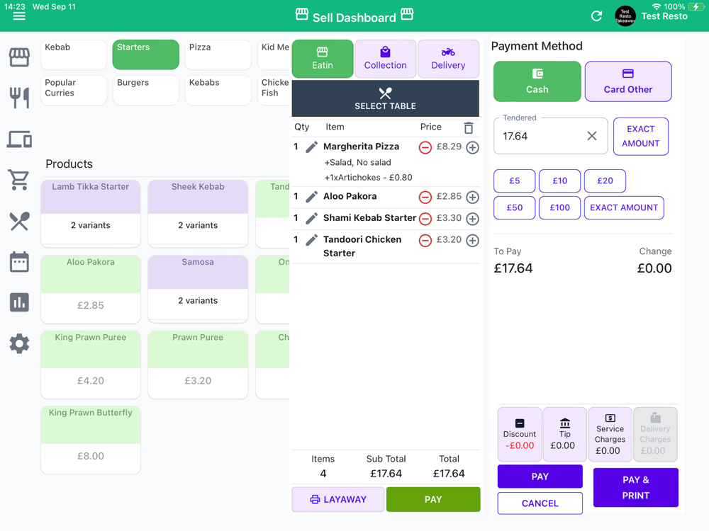This screenshot has height=531, width=709.
Task: Open the shopping cart sidebar icon
Action: coord(18,180)
